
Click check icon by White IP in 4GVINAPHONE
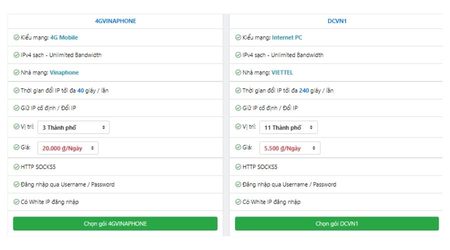click(x=16, y=202)
